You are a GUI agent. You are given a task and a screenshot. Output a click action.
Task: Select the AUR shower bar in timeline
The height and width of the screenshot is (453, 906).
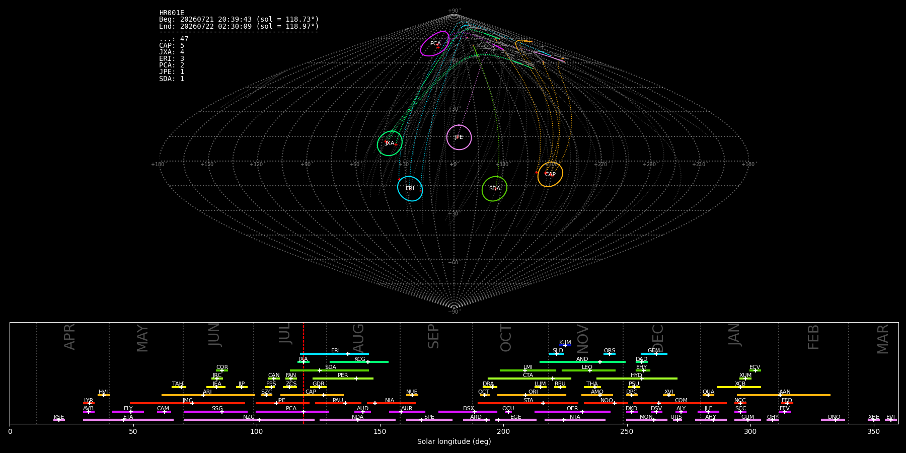[x=407, y=412]
